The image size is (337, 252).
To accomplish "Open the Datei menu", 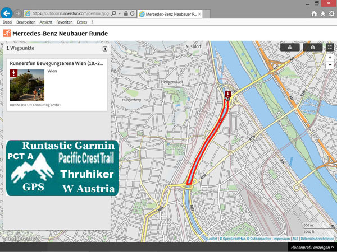I will tap(7, 22).
